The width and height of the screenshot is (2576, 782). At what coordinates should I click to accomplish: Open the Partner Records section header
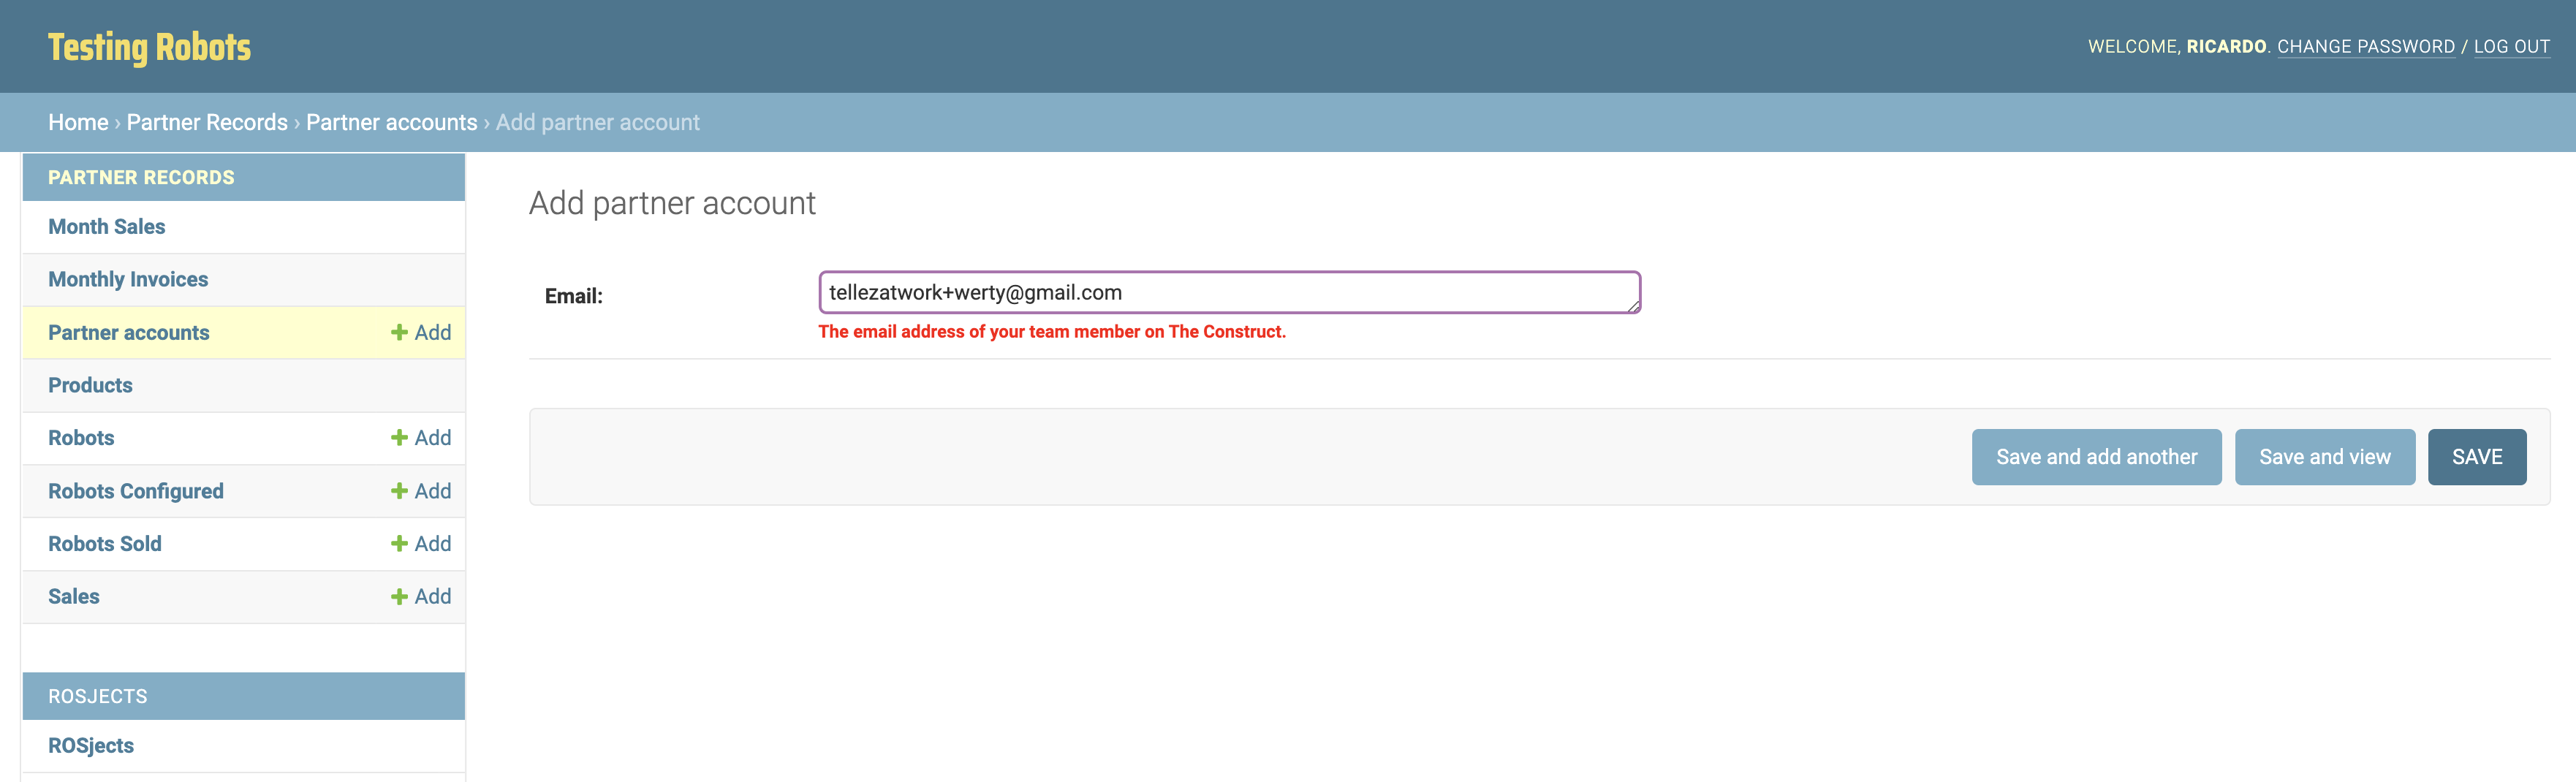[x=141, y=177]
